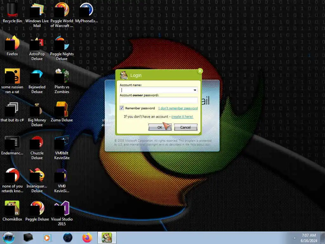
Task: Open 'I don't remember password' link
Action: 178,108
